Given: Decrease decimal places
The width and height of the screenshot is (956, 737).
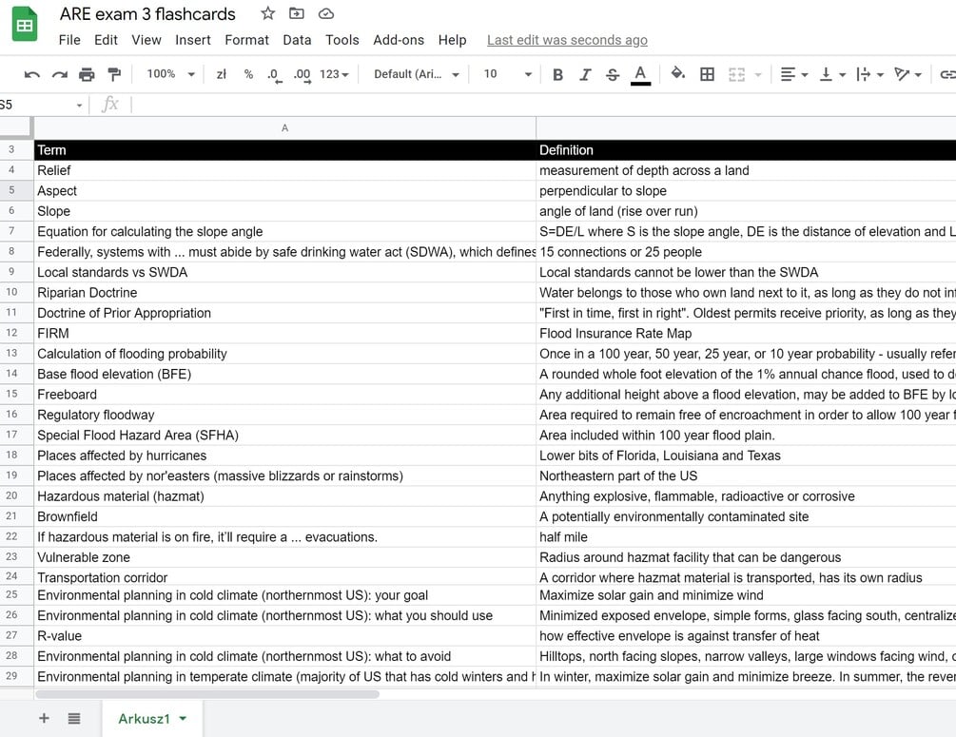Looking at the screenshot, I should pos(274,75).
